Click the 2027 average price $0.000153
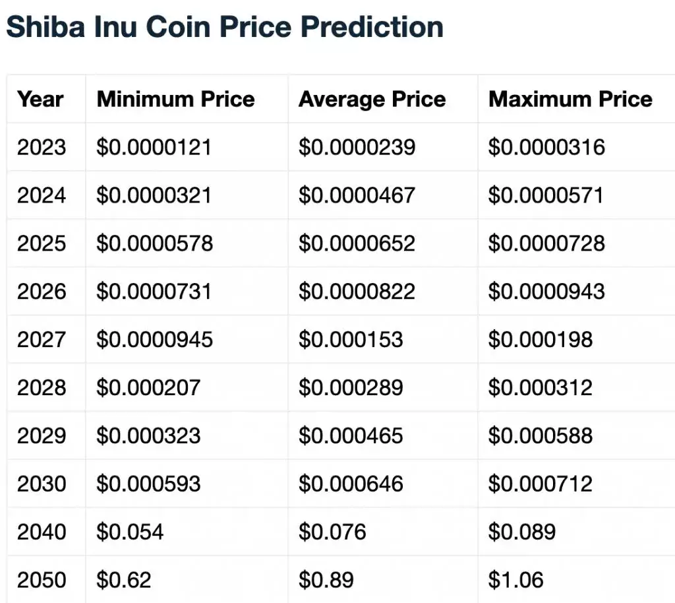 coord(351,340)
